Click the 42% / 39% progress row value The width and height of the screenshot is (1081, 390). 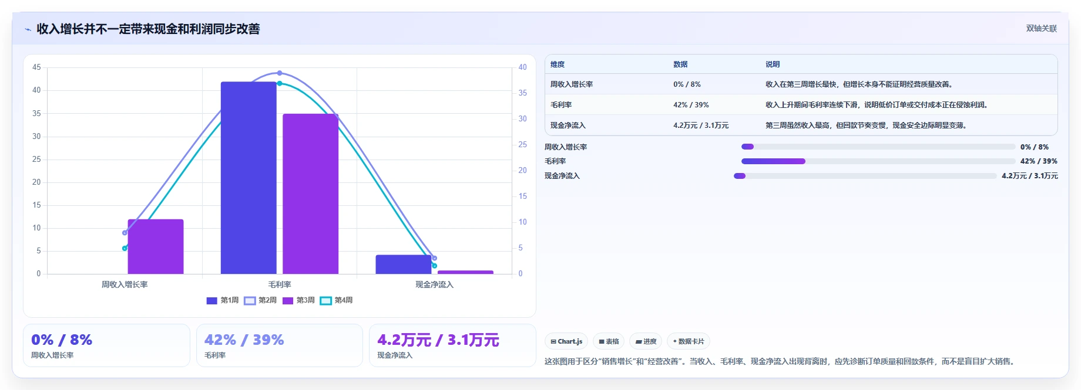pyautogui.click(x=1039, y=161)
